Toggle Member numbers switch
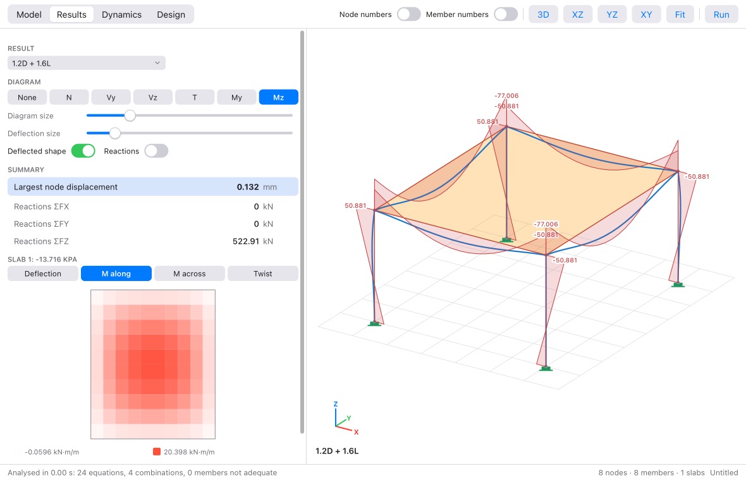 point(506,15)
